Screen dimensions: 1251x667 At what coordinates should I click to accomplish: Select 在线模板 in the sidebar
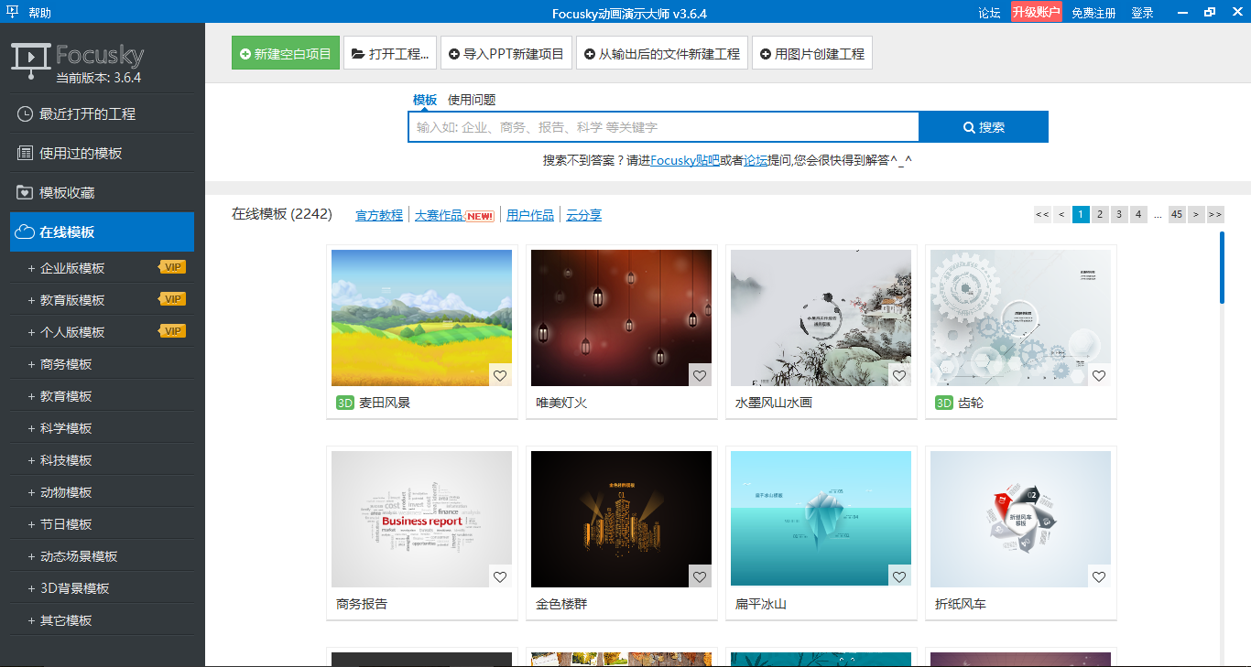(103, 231)
